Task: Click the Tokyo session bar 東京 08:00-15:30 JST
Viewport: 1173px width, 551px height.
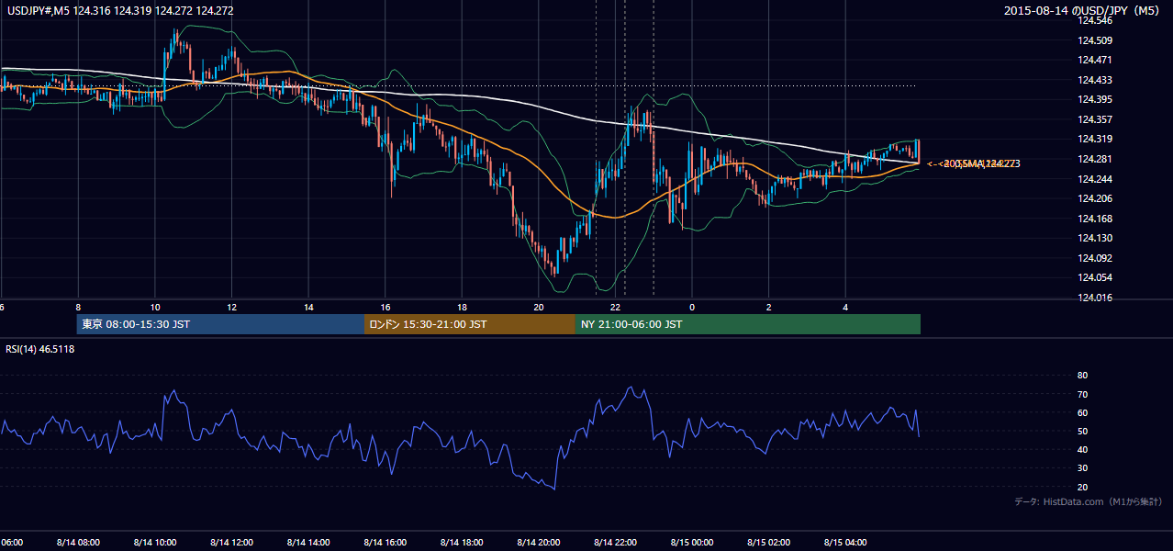Action: tap(220, 324)
